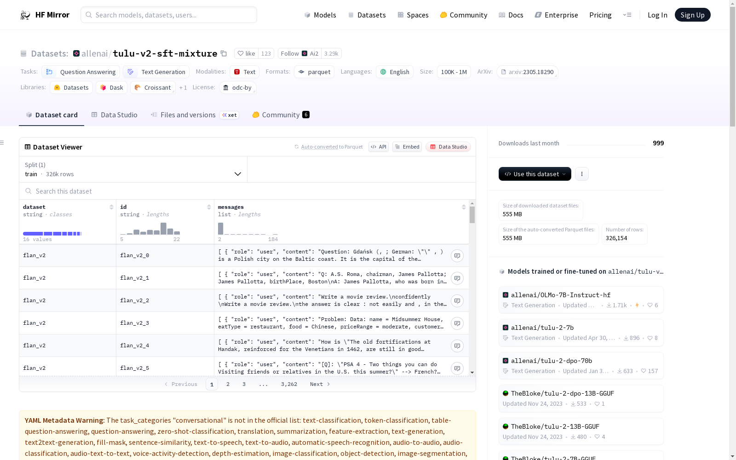Click the top search models input field
Screen dimensions: 736x460
click(169, 15)
